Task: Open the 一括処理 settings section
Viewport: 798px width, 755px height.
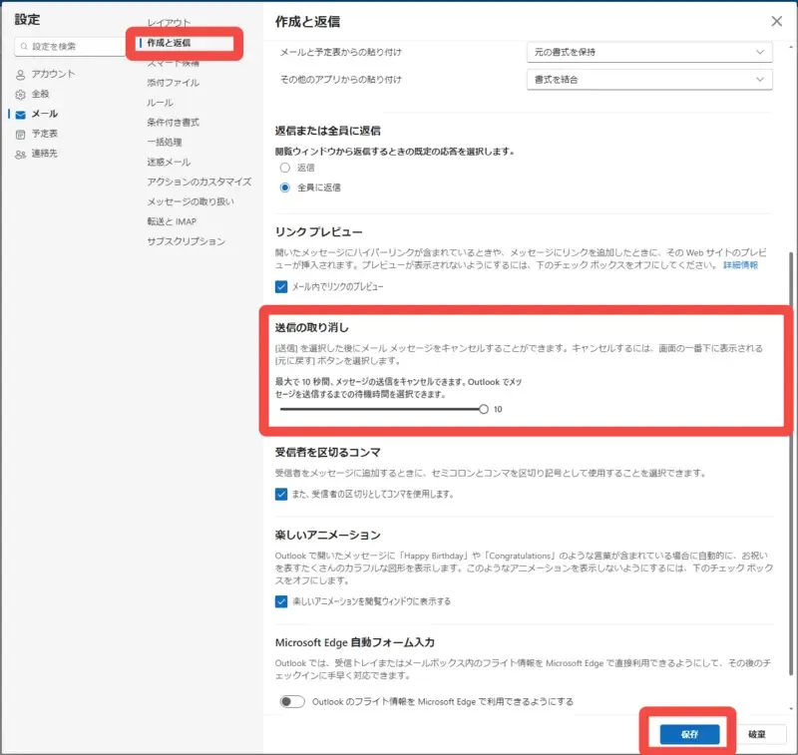Action: [x=165, y=142]
